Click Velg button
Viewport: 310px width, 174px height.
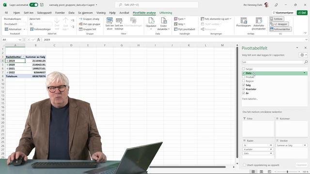click(179, 24)
